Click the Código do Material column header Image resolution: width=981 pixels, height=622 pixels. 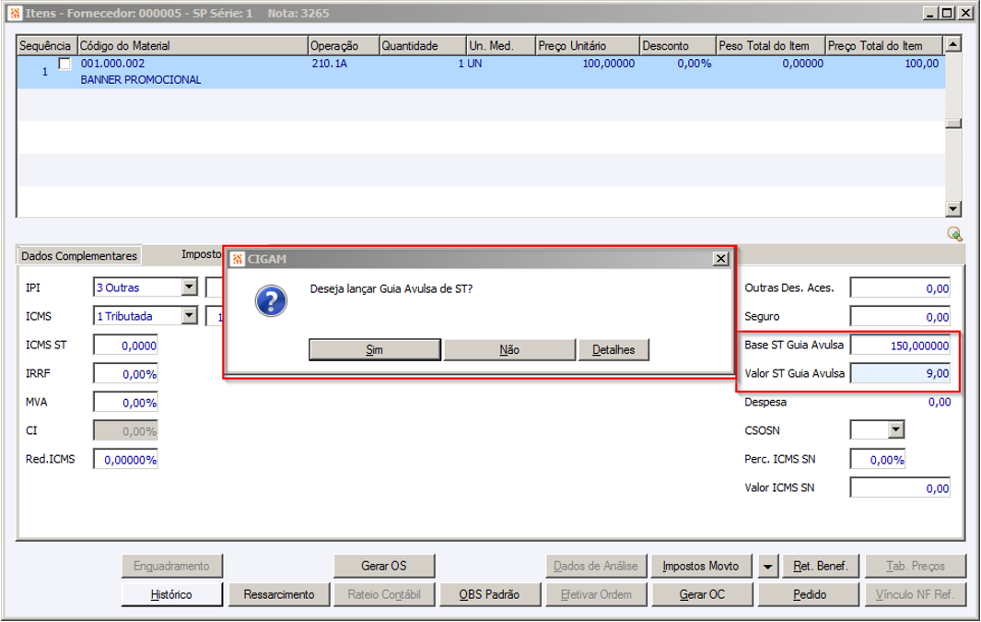coord(193,46)
